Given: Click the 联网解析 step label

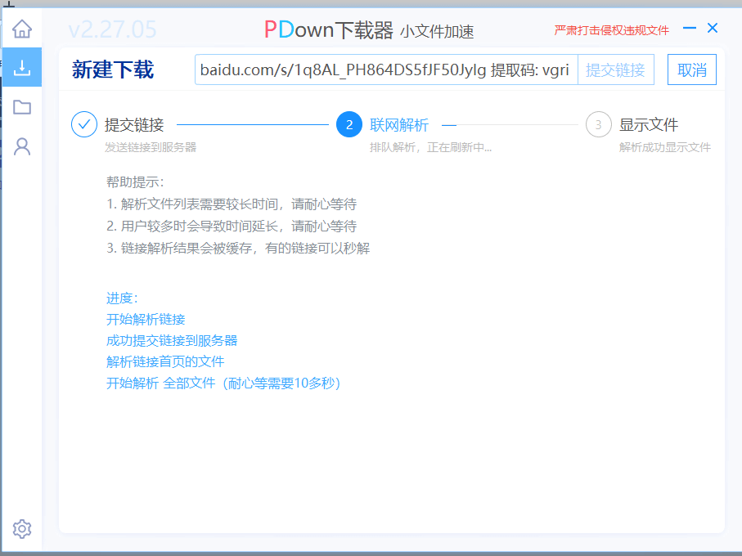Looking at the screenshot, I should [x=399, y=125].
